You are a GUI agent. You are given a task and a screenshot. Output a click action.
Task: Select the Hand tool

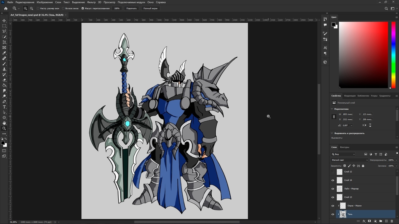[4, 123]
